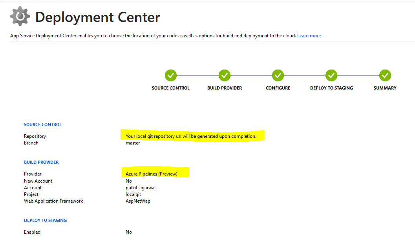
Task: Click the Enabled 'No' value
Action: tap(129, 232)
